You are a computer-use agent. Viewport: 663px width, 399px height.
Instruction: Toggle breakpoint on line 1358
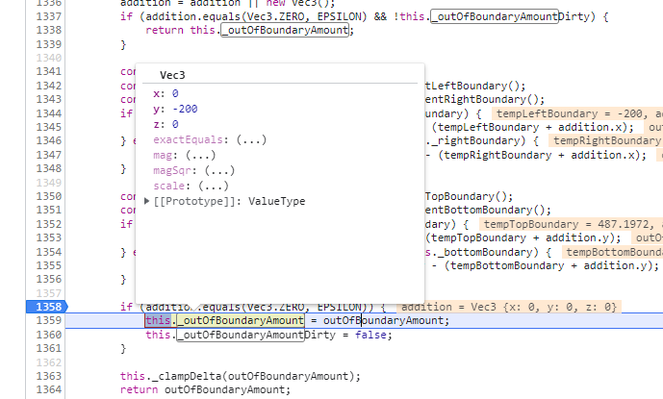click(47, 307)
